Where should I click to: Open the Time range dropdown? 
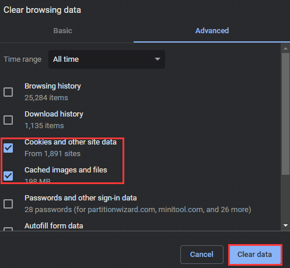tap(107, 59)
